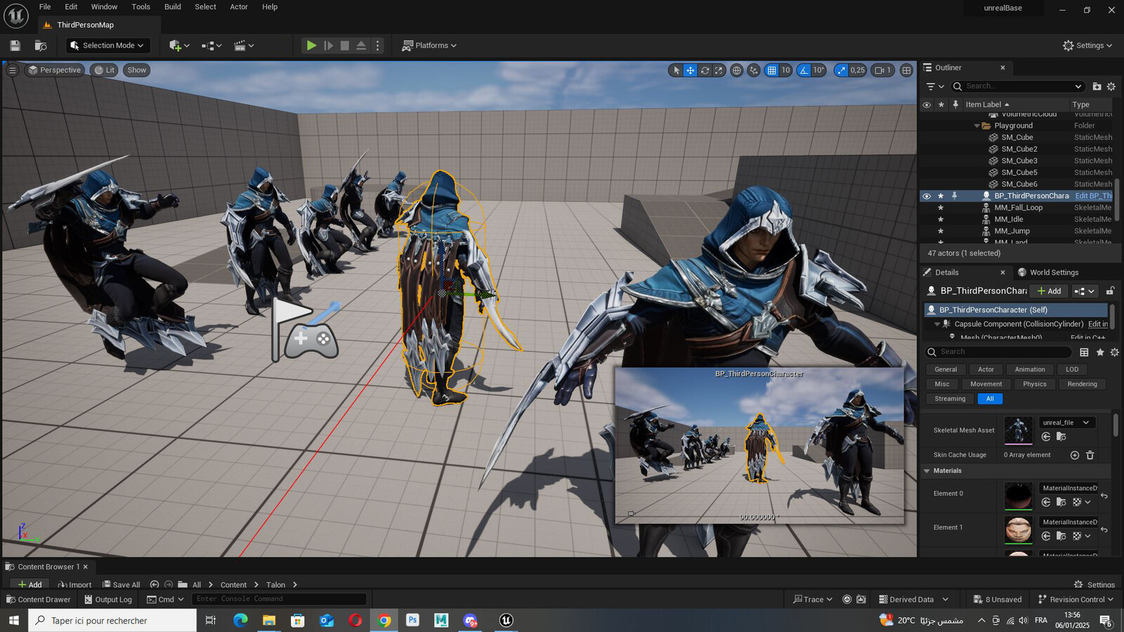Open the Edit BP_ThirdPersonCharacter link in Outliner
Image resolution: width=1124 pixels, height=632 pixels.
[1094, 196]
